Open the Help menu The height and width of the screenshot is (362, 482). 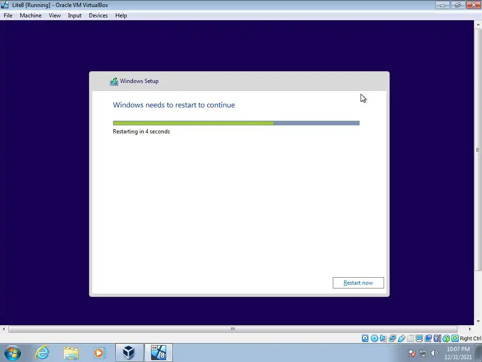point(121,16)
